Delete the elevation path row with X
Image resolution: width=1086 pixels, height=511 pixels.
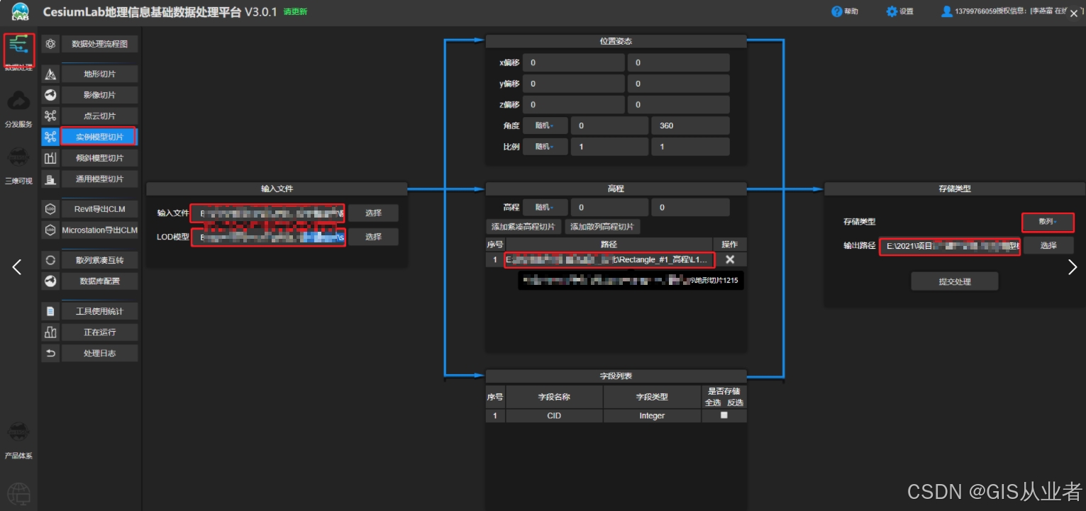[x=730, y=259]
